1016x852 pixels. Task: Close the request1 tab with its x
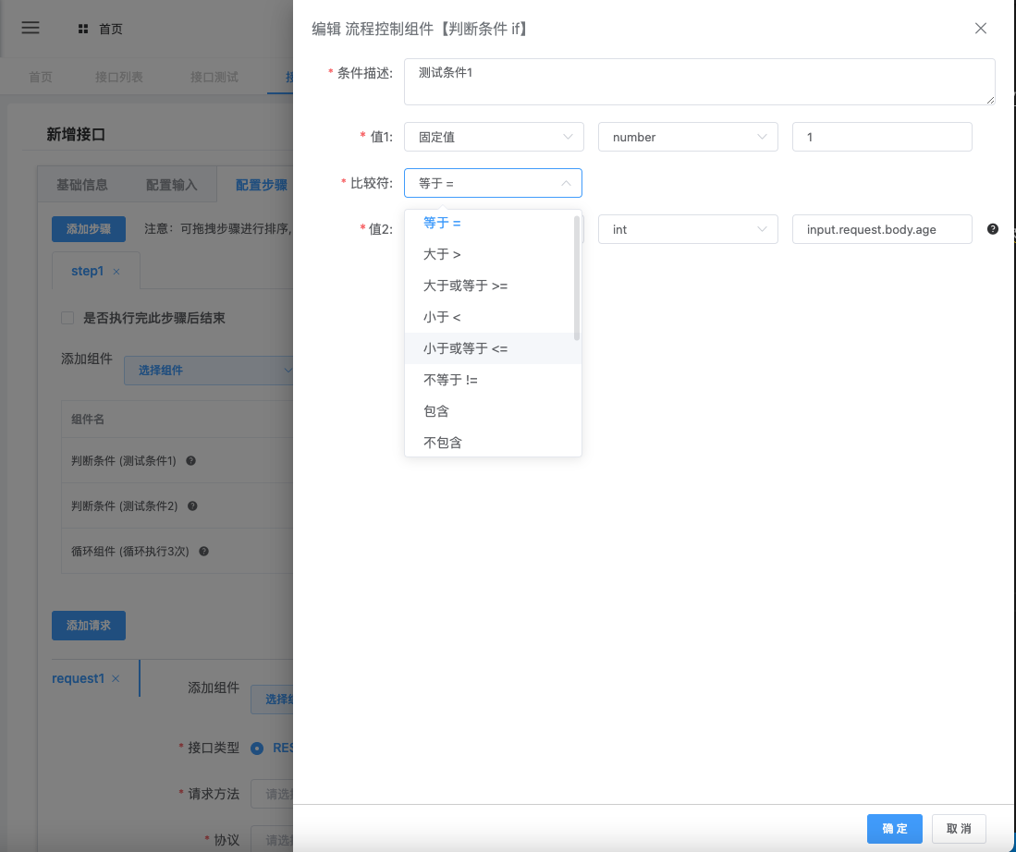click(x=116, y=678)
